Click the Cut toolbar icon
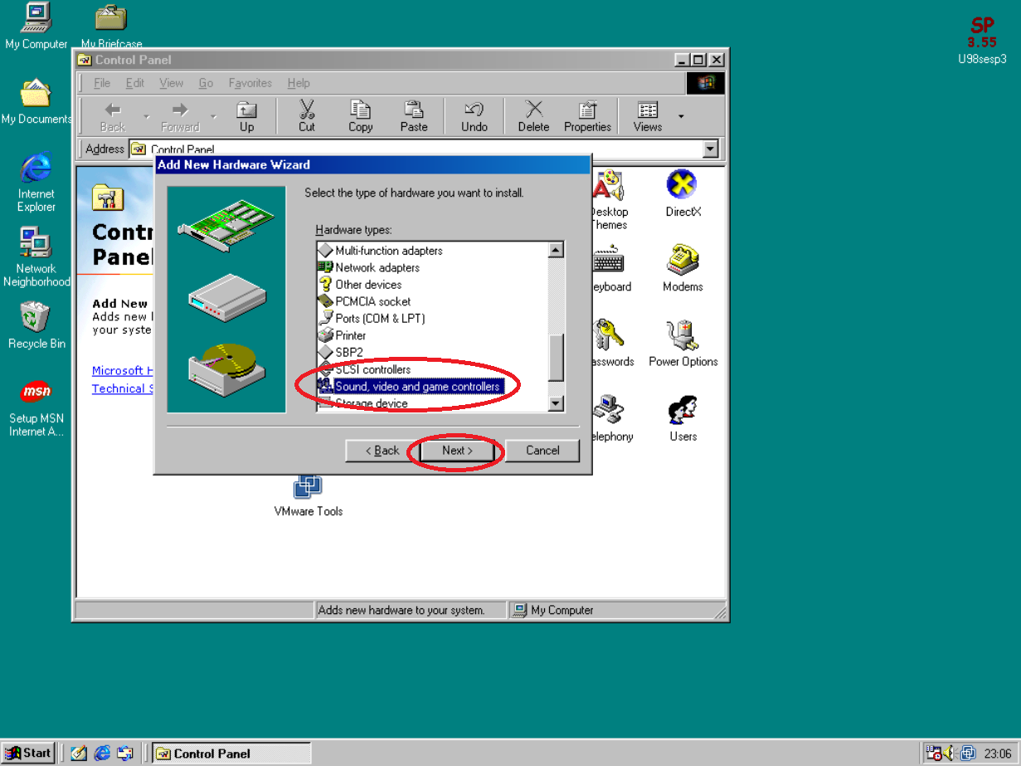The height and width of the screenshot is (766, 1021). [x=307, y=116]
